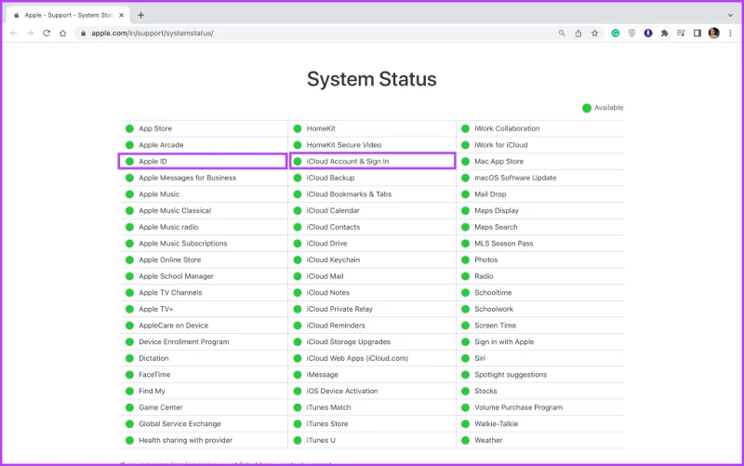Click iCloud Web Apps (iCloud.com) entry

pos(357,358)
